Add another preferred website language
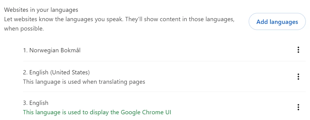Screen dimensions: 310x120 coord(277,21)
